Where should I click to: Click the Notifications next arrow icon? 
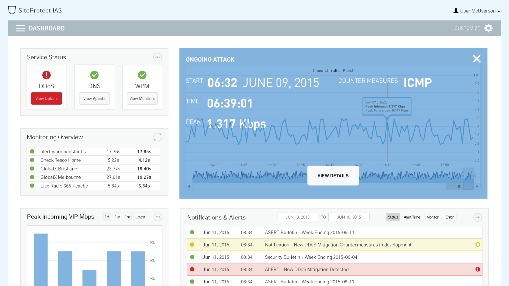pos(477,217)
